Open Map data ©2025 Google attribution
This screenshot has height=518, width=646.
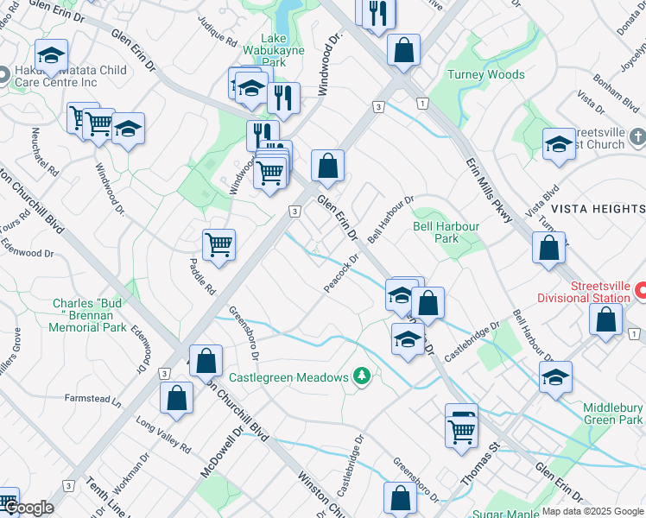click(x=593, y=511)
